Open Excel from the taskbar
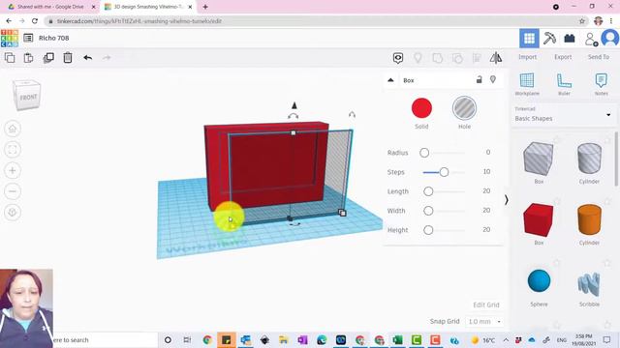The width and height of the screenshot is (620, 348). point(397,339)
